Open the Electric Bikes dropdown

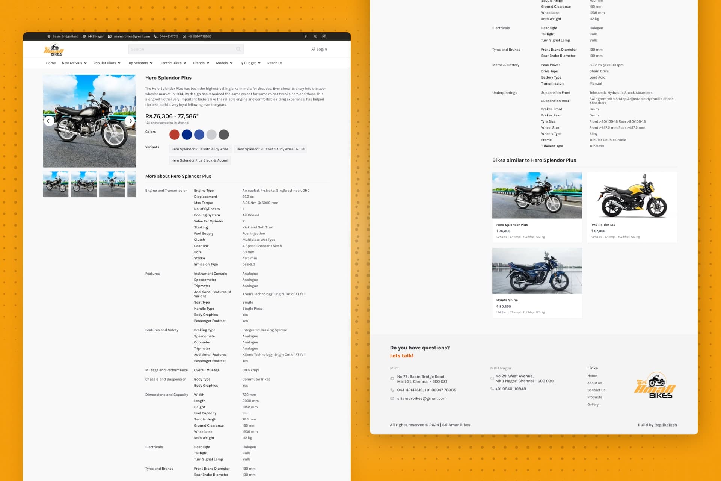172,63
